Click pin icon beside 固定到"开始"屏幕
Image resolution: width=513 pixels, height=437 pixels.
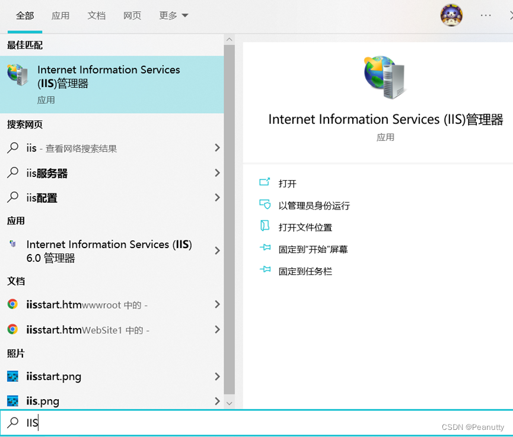tap(265, 248)
